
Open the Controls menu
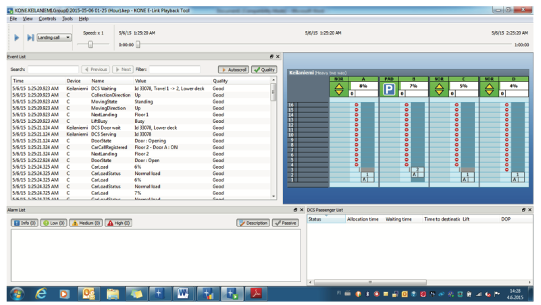coord(48,18)
